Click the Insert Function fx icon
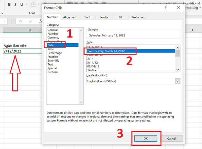 (40, 21)
